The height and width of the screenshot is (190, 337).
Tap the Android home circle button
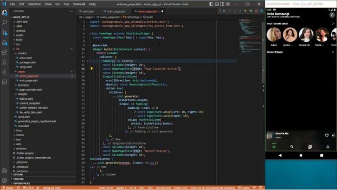point(301,155)
